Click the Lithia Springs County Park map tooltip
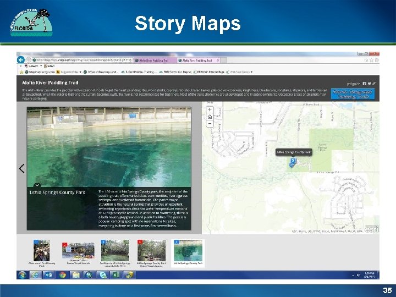 point(294,152)
